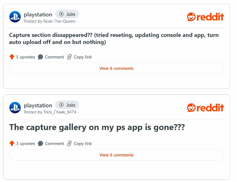Viewport: 237px width, 182px height.
Task: Open the reddit logo in the second card
Action: (x=206, y=108)
